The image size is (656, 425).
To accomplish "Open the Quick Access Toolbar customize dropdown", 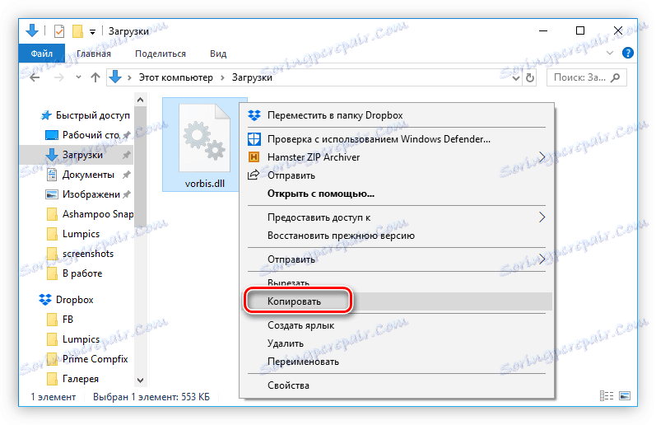I will pyautogui.click(x=92, y=32).
